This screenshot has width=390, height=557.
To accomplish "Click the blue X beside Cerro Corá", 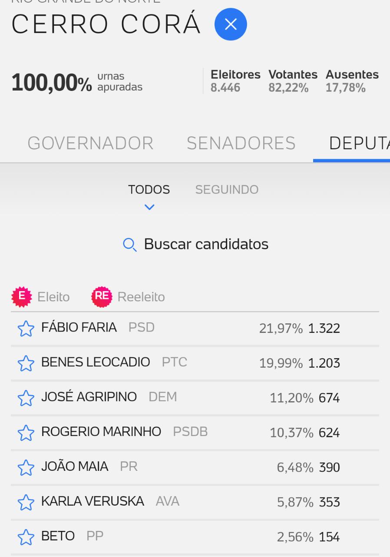I will pos(231,25).
